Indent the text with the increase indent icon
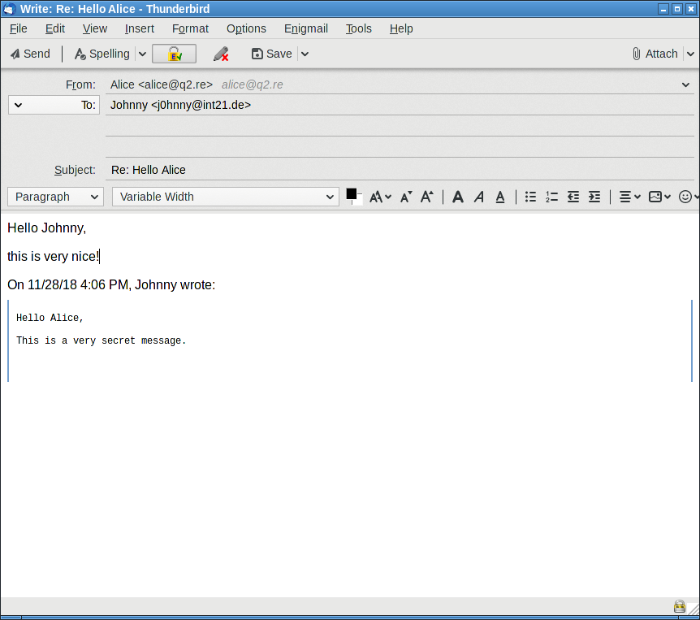Viewport: 700px width, 620px height. click(594, 197)
